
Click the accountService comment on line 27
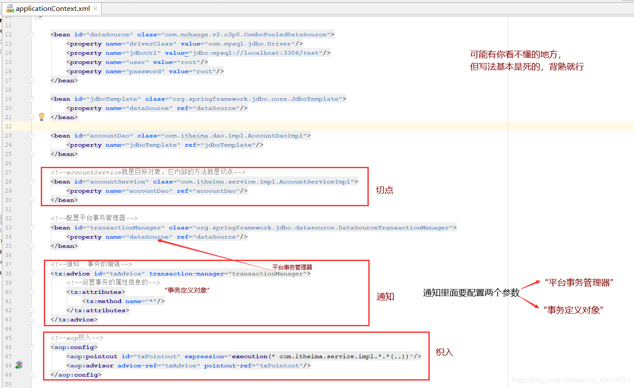click(x=148, y=172)
